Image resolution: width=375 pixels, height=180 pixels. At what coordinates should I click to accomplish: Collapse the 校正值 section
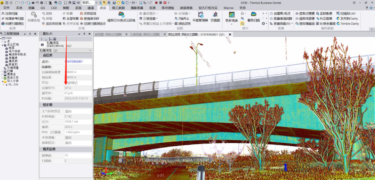pyautogui.click(x=41, y=105)
